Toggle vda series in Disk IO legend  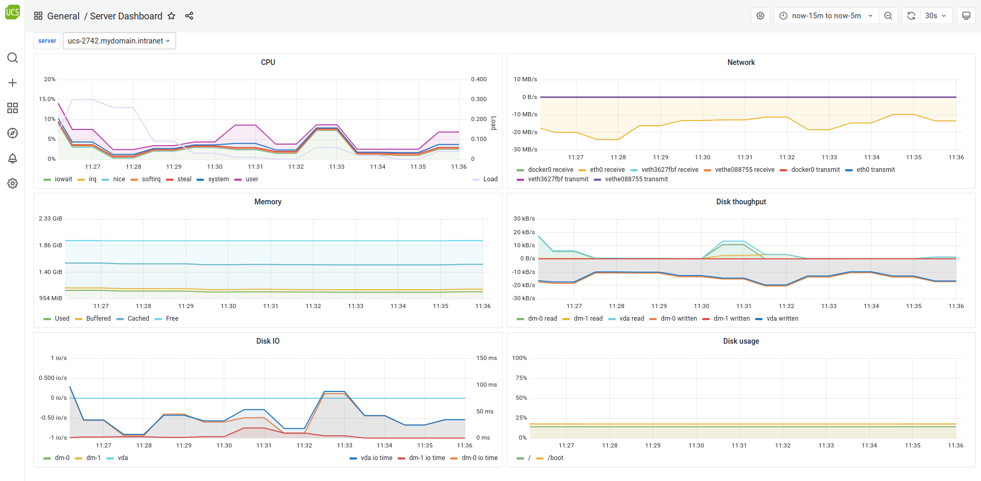[123, 458]
